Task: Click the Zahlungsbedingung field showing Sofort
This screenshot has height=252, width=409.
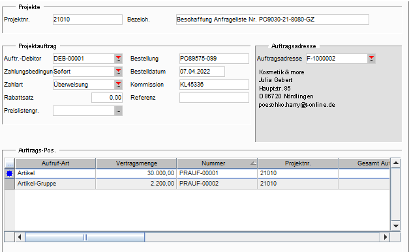Action: 83,72
